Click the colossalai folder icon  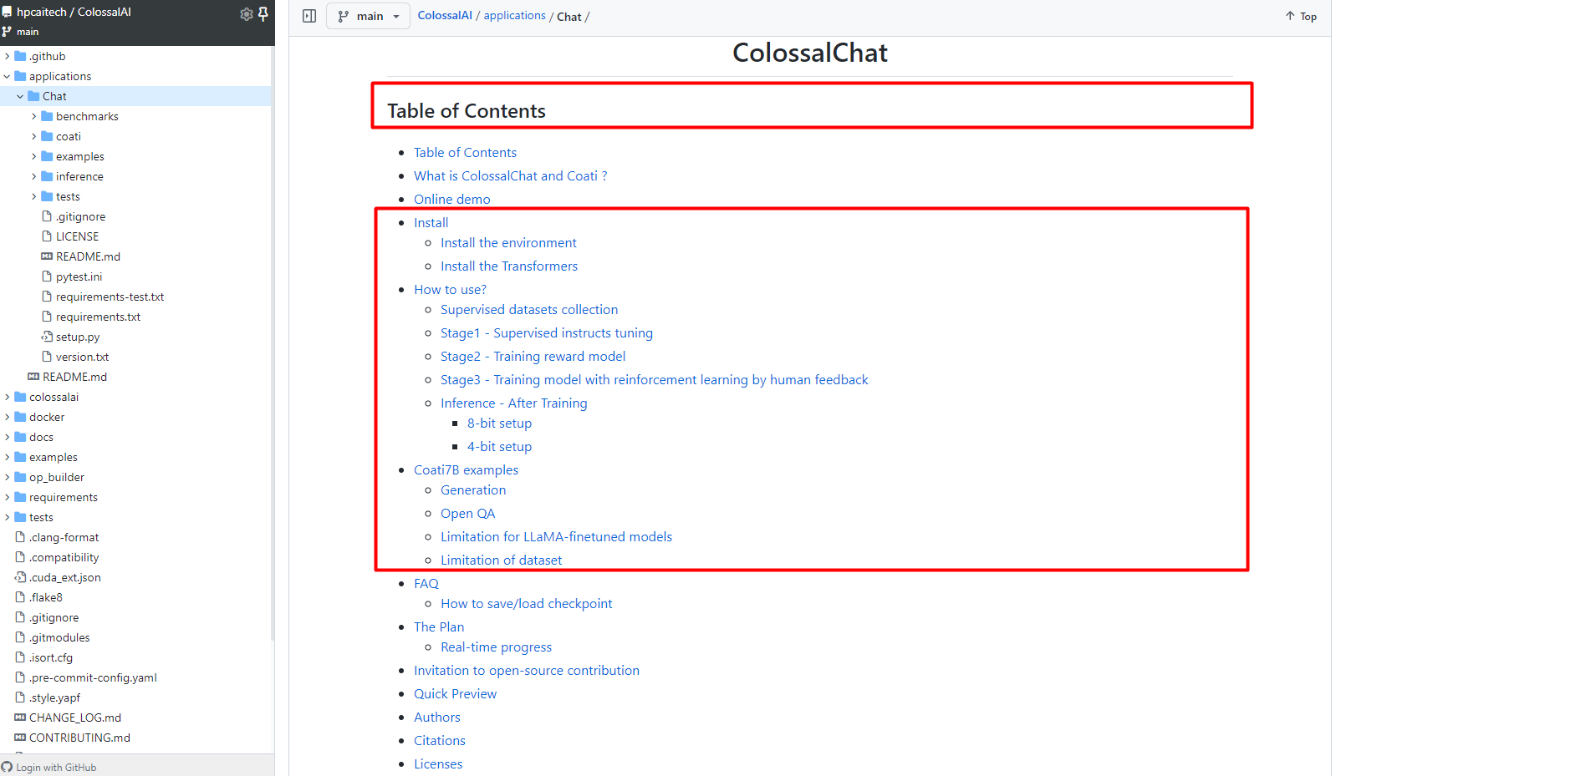coord(20,397)
